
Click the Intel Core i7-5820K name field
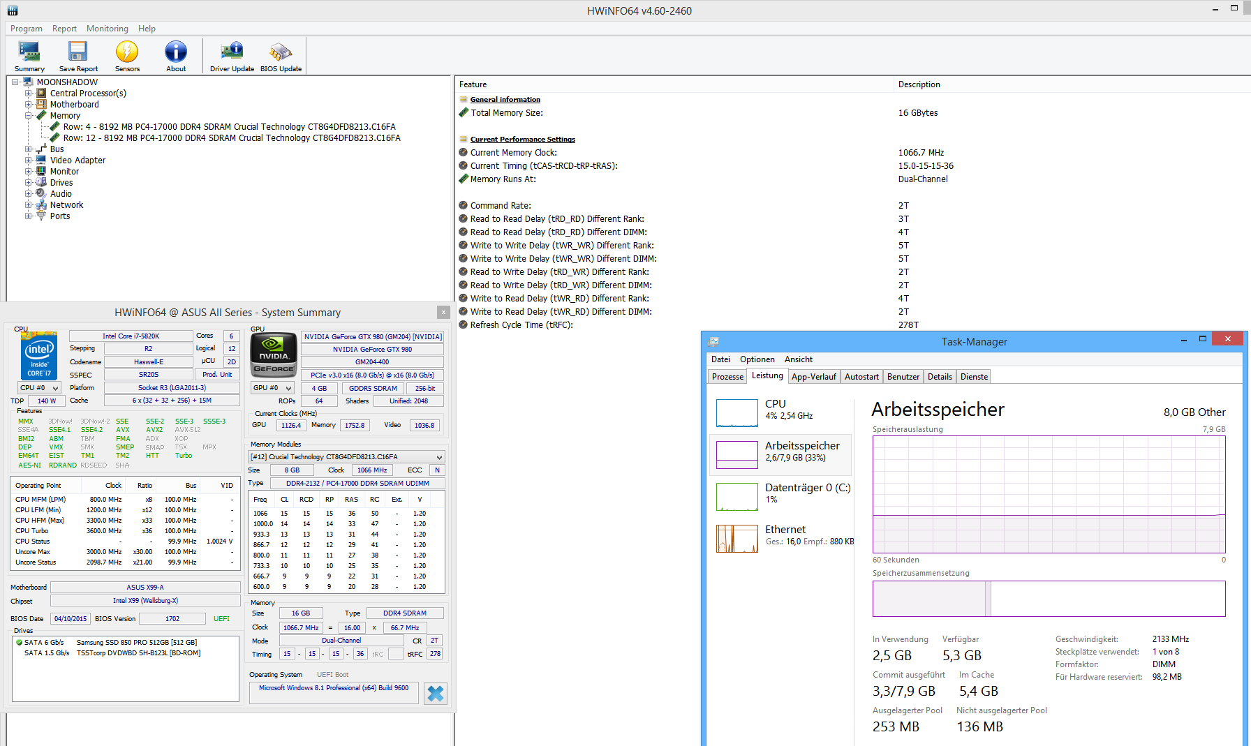131,336
